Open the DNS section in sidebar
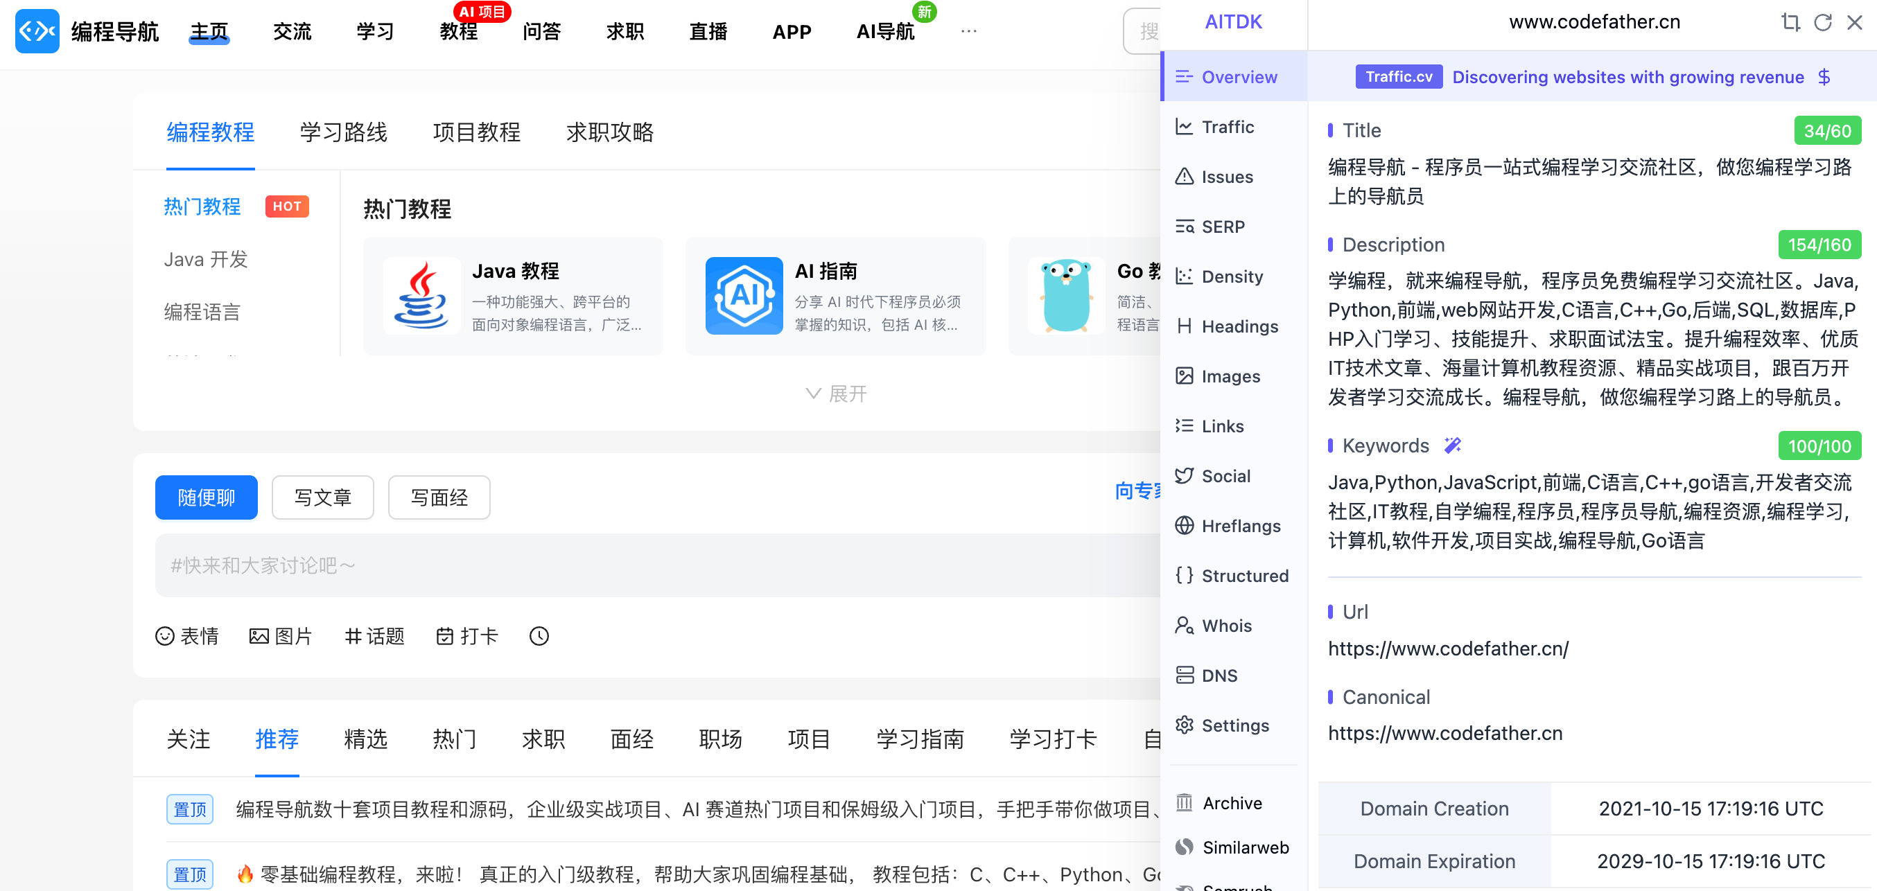The image size is (1877, 891). point(1219,676)
